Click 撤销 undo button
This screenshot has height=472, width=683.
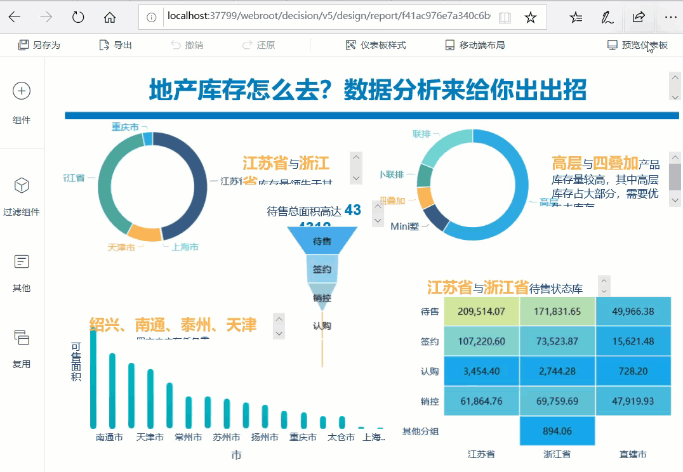tap(187, 45)
